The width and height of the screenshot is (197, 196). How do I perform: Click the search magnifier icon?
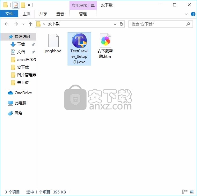coord(188,24)
